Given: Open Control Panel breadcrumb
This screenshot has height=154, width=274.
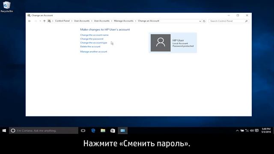Looking at the screenshot, I should [62, 21].
